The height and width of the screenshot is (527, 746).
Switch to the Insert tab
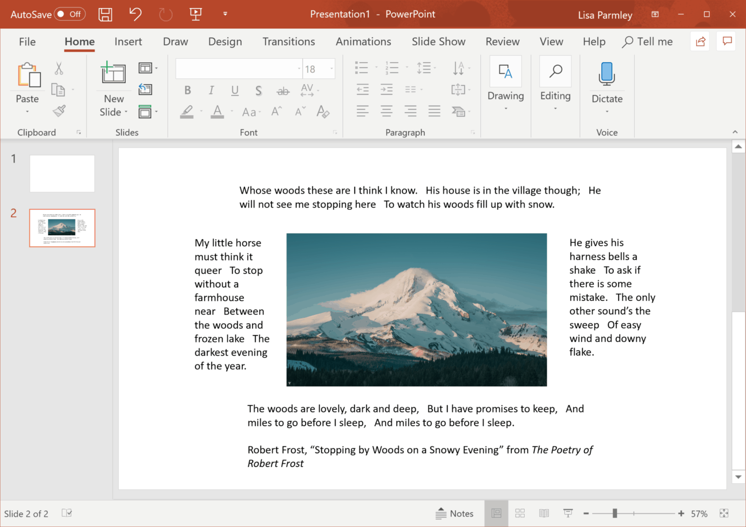128,42
